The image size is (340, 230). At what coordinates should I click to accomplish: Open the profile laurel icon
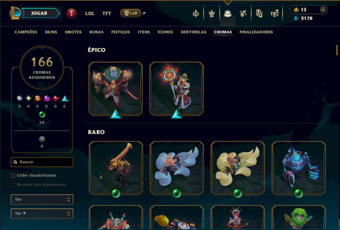(211, 14)
